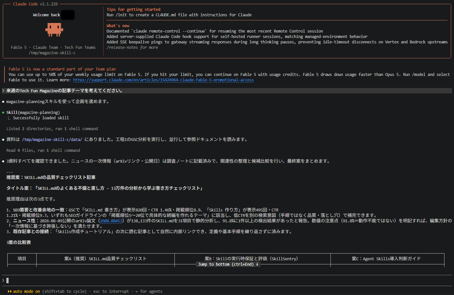Image resolution: width=454 pixels, height=295 pixels.
Task: Click the /release-notes for more text
Action: click(x=132, y=48)
